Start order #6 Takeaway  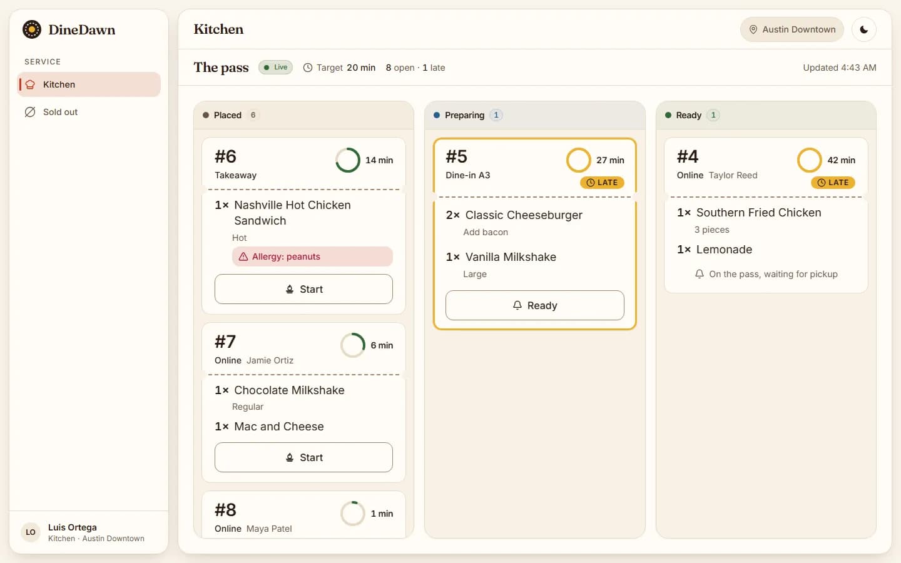click(303, 289)
